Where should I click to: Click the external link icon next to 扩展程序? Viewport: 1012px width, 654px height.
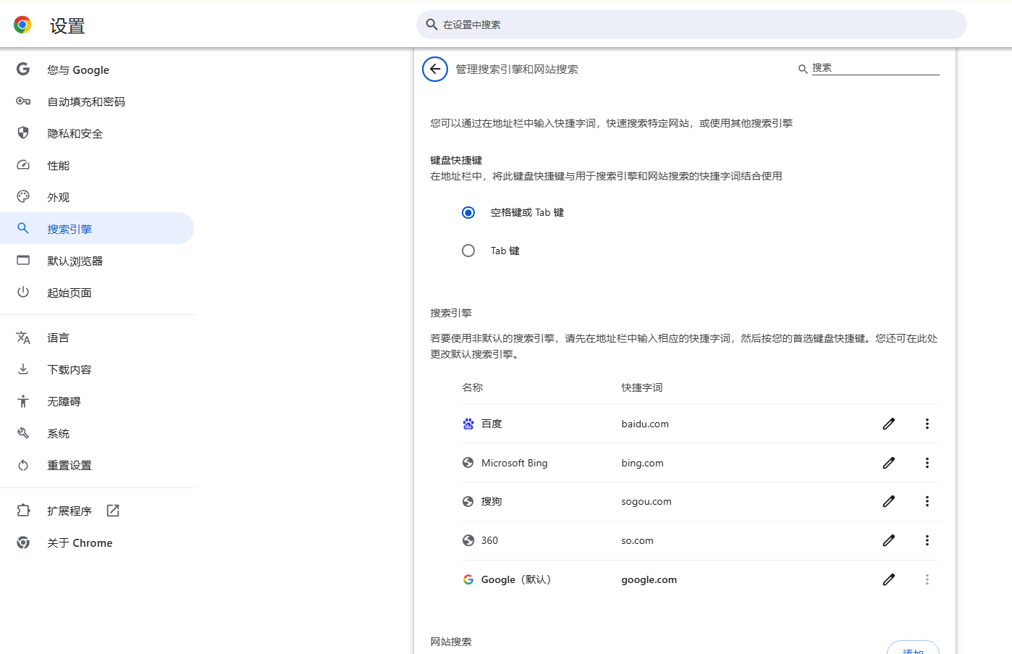tap(113, 511)
